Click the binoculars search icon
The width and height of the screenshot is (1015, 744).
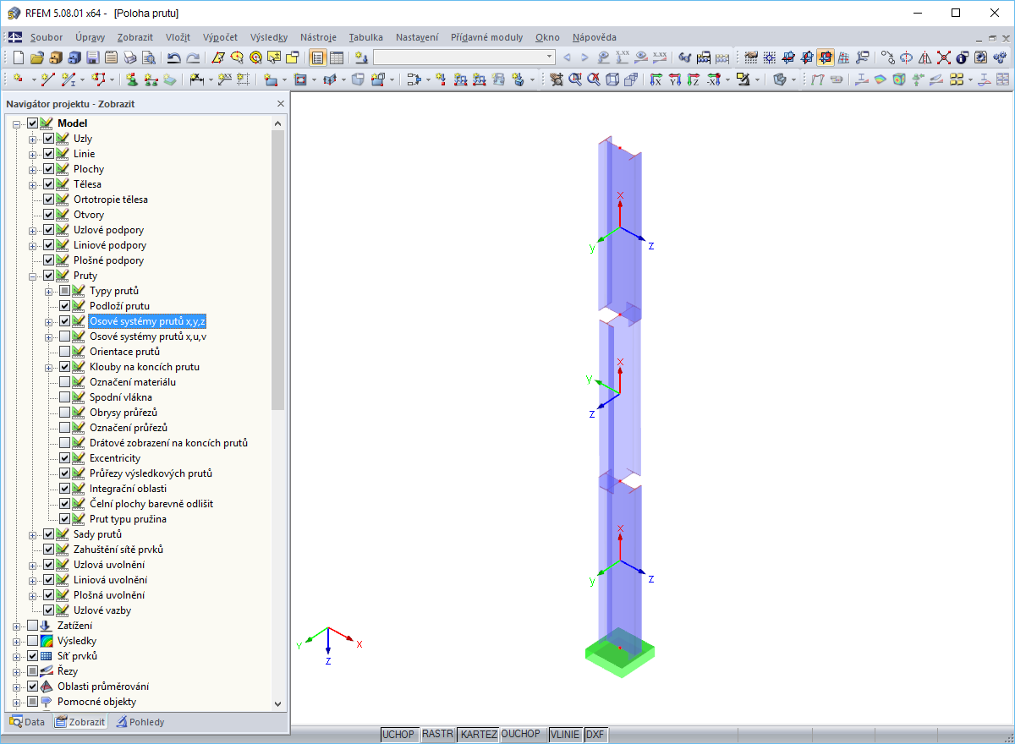click(685, 57)
